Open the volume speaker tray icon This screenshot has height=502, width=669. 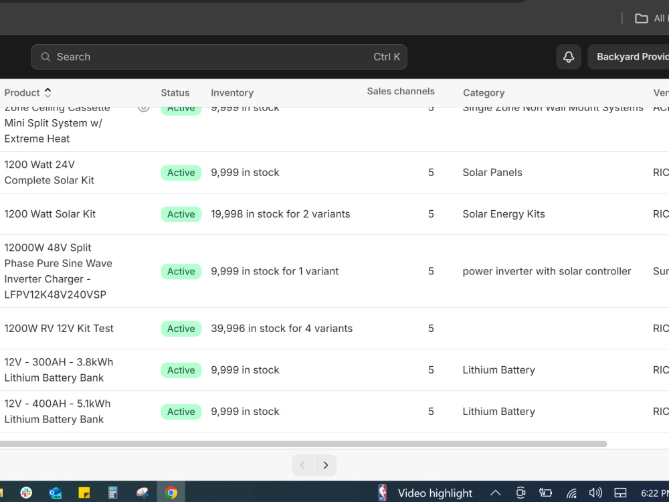point(595,493)
